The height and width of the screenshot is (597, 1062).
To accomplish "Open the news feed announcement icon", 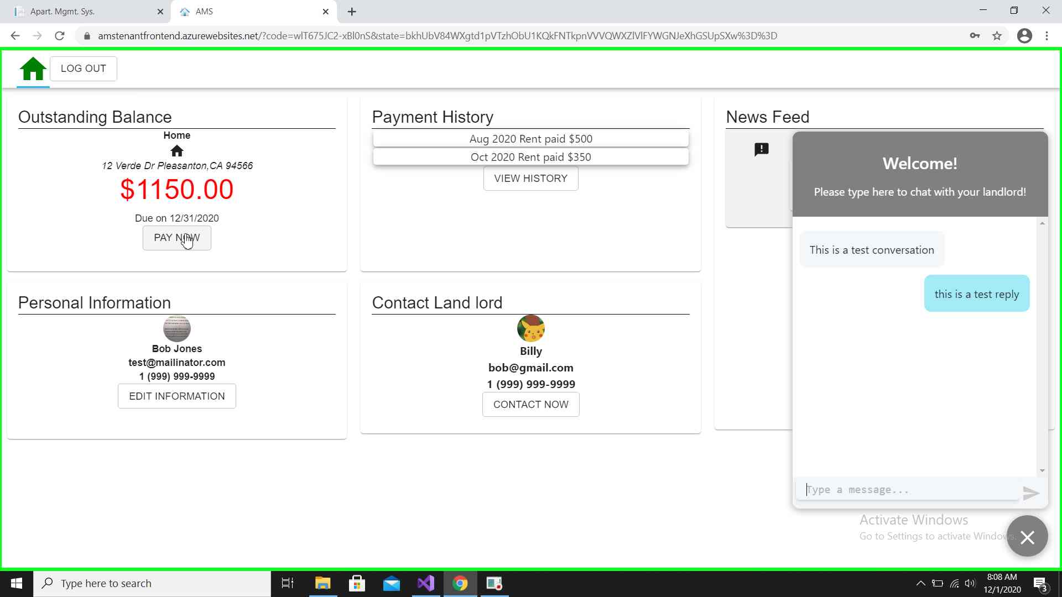I will tap(762, 149).
